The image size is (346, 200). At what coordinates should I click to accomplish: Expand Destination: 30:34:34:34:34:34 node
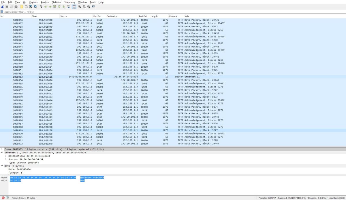[6, 156]
